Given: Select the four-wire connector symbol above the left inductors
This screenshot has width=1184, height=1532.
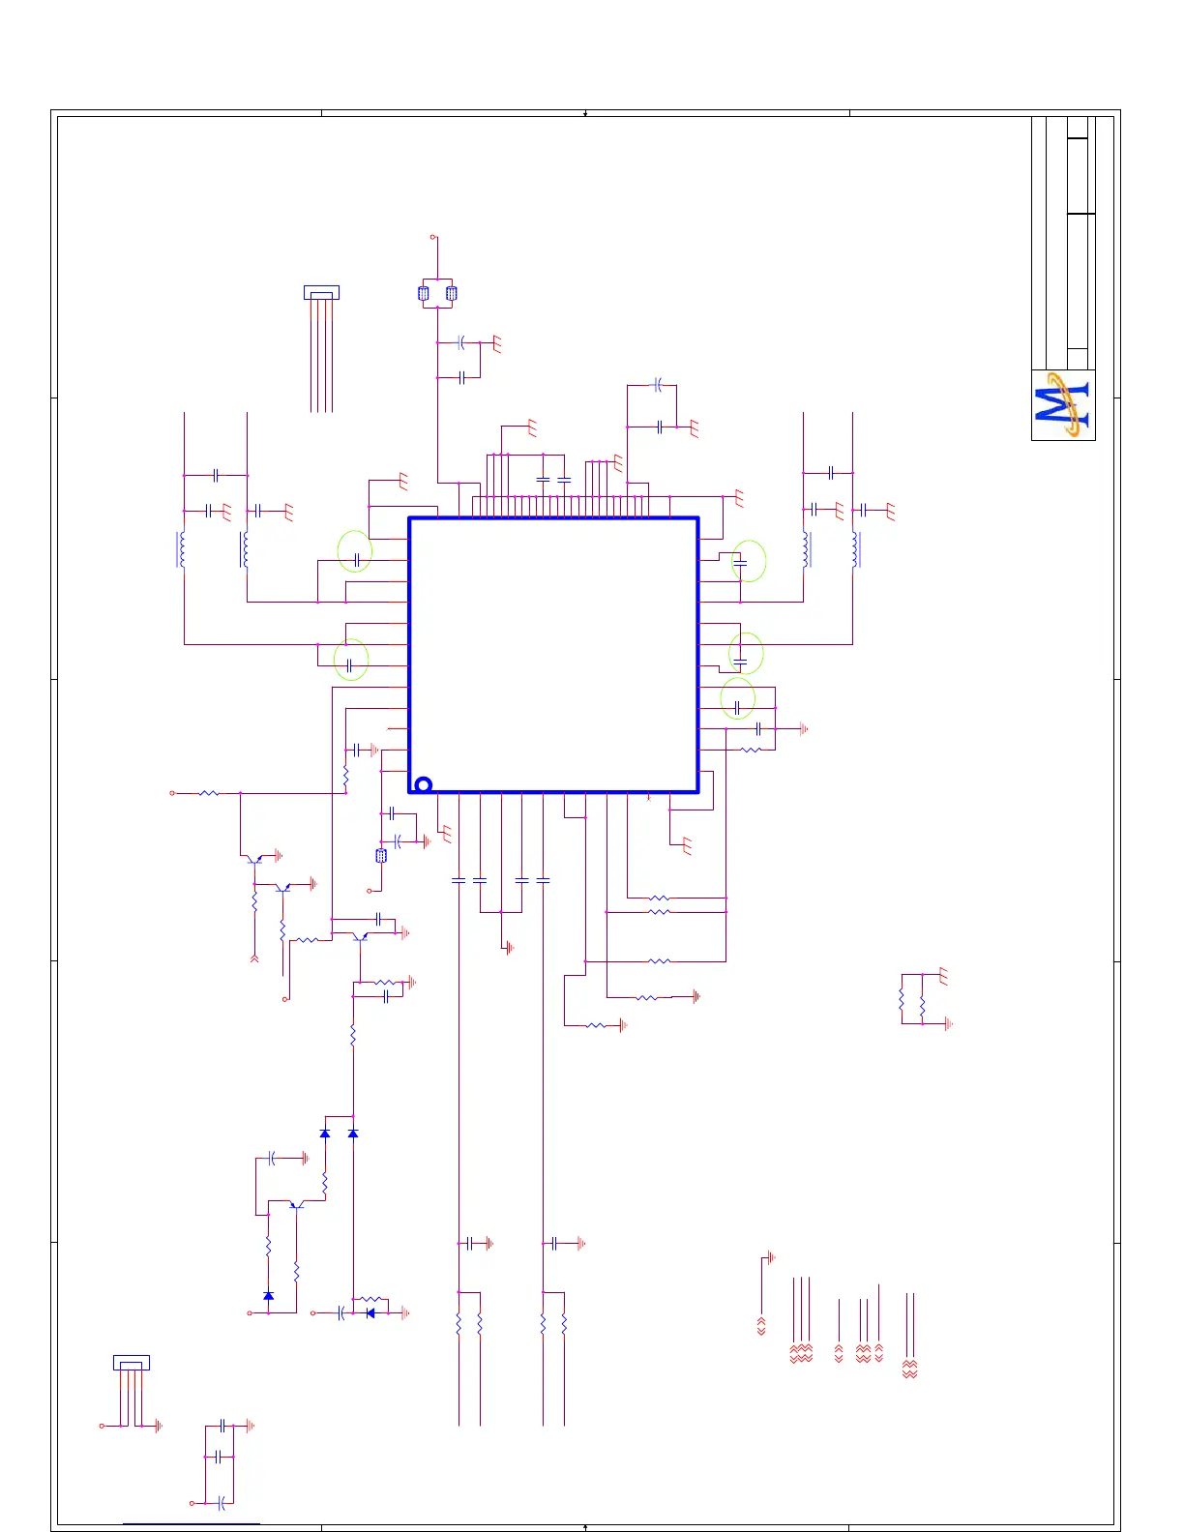Looking at the screenshot, I should point(321,293).
